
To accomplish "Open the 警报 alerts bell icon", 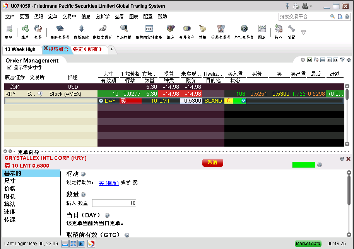I will 202,29.
